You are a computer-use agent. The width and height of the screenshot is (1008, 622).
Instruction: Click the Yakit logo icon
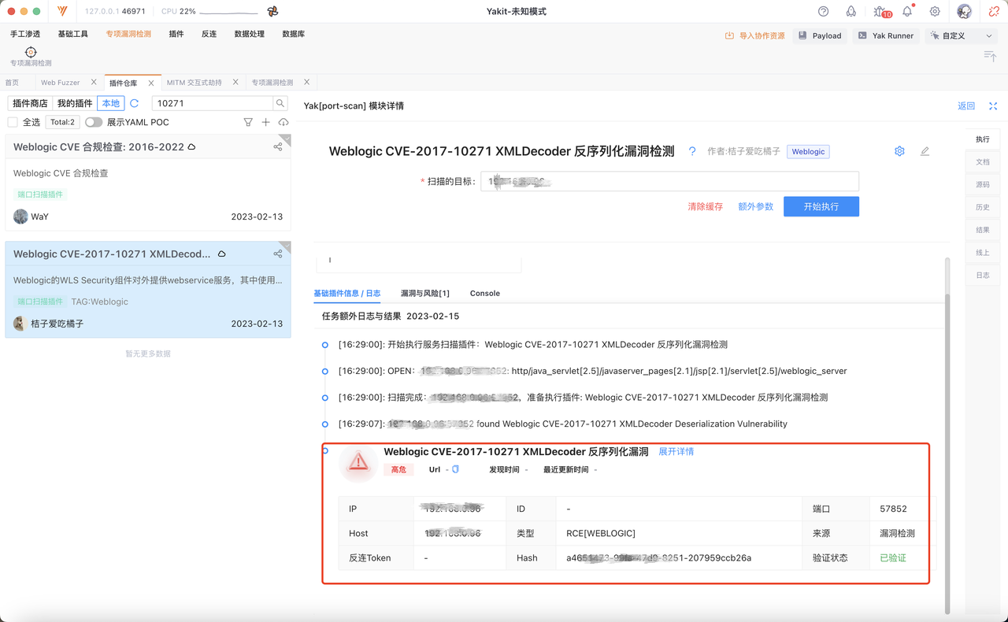click(62, 12)
